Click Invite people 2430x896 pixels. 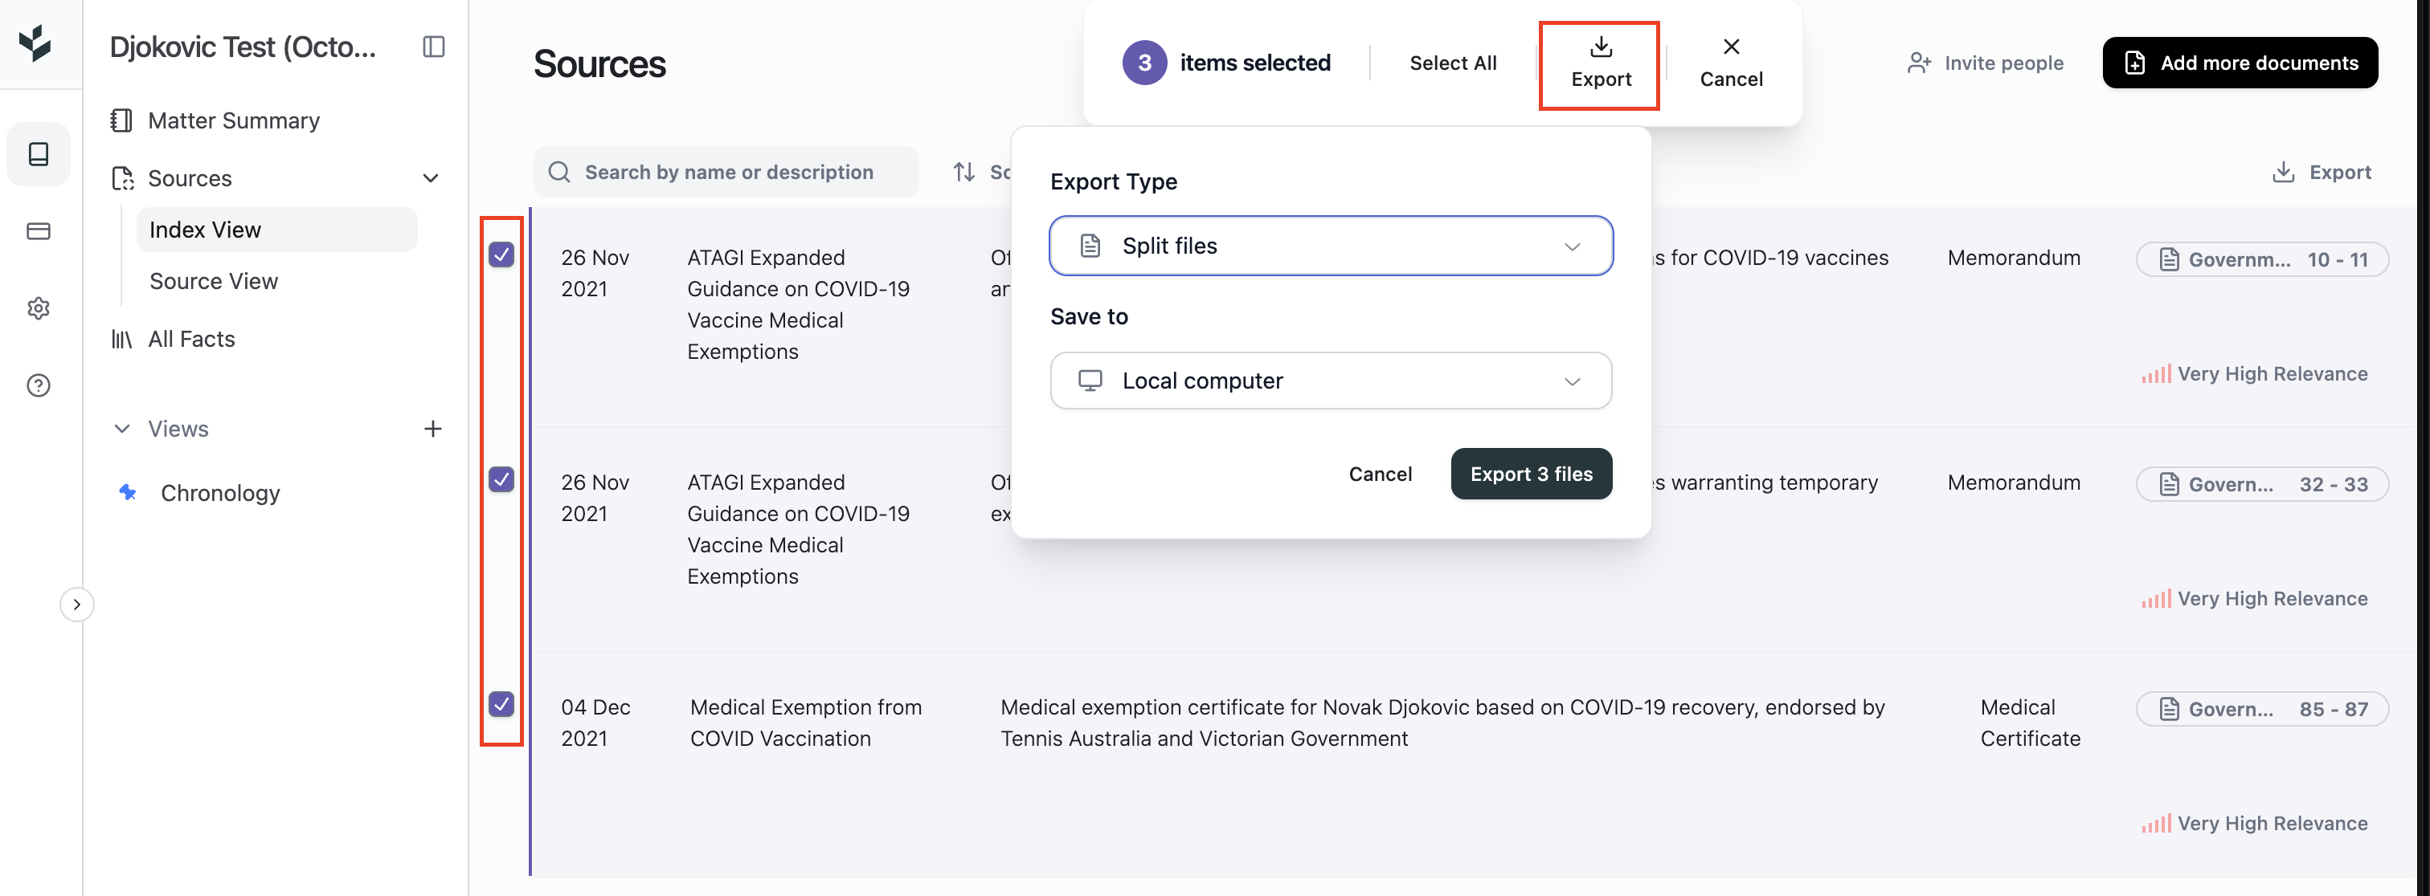click(1985, 63)
